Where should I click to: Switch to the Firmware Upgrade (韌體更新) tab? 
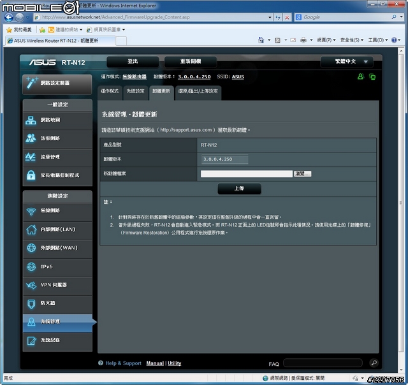tap(161, 92)
